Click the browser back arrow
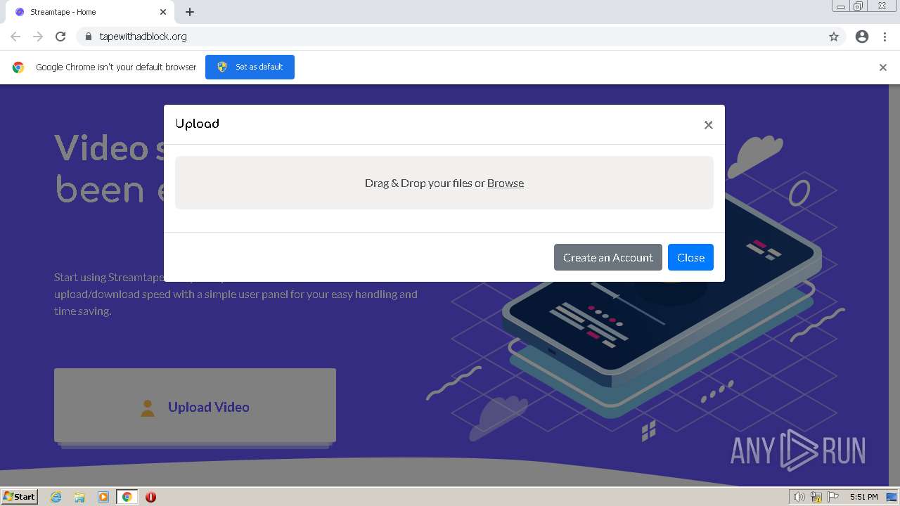Image resolution: width=900 pixels, height=506 pixels. point(15,37)
